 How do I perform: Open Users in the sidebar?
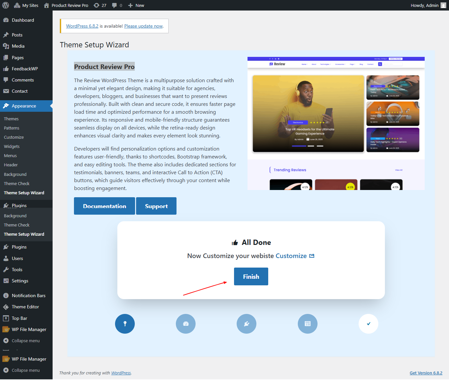(x=26, y=258)
